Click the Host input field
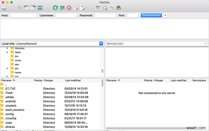Viewport: 209px width, 131px height. click(x=23, y=15)
